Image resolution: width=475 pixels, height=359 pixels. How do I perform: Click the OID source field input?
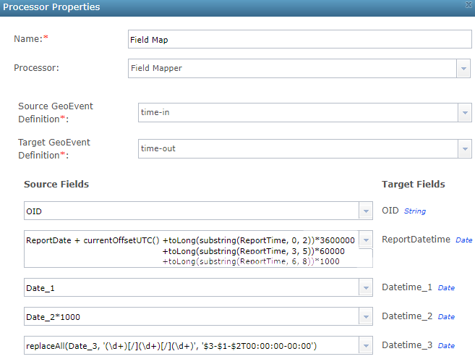click(192, 211)
